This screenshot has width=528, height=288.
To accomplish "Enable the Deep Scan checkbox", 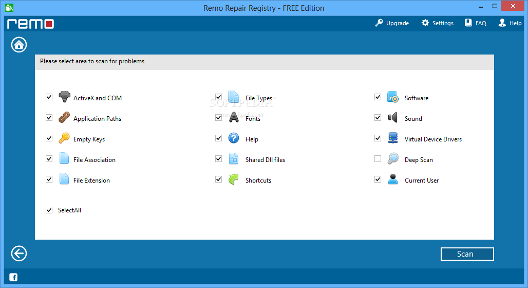I will point(378,159).
